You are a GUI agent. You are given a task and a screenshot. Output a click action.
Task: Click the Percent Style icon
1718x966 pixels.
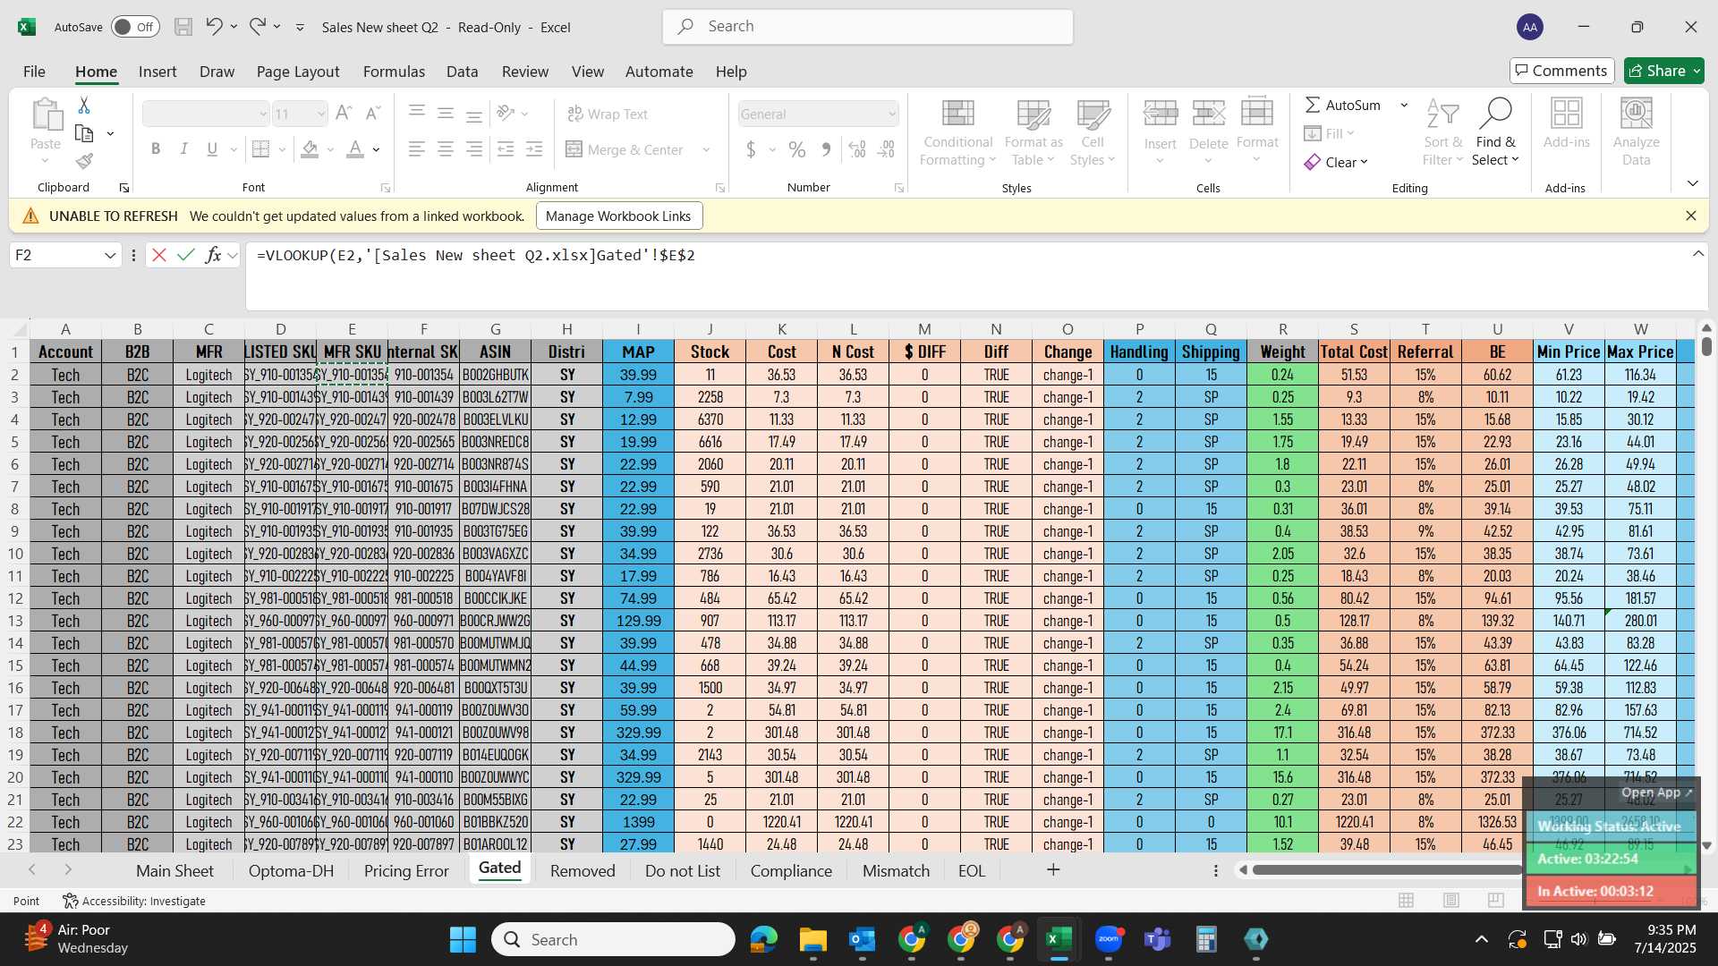797,149
